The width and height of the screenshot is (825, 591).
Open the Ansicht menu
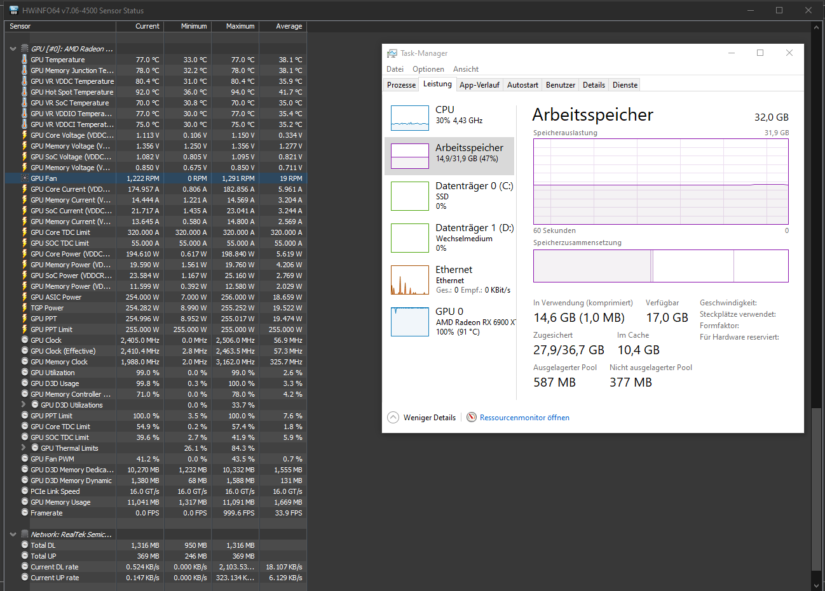pos(466,69)
